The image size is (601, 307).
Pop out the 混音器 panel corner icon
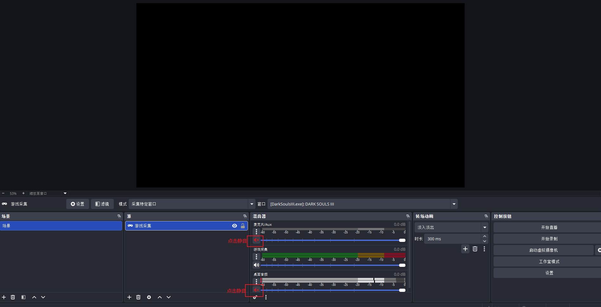pos(408,216)
